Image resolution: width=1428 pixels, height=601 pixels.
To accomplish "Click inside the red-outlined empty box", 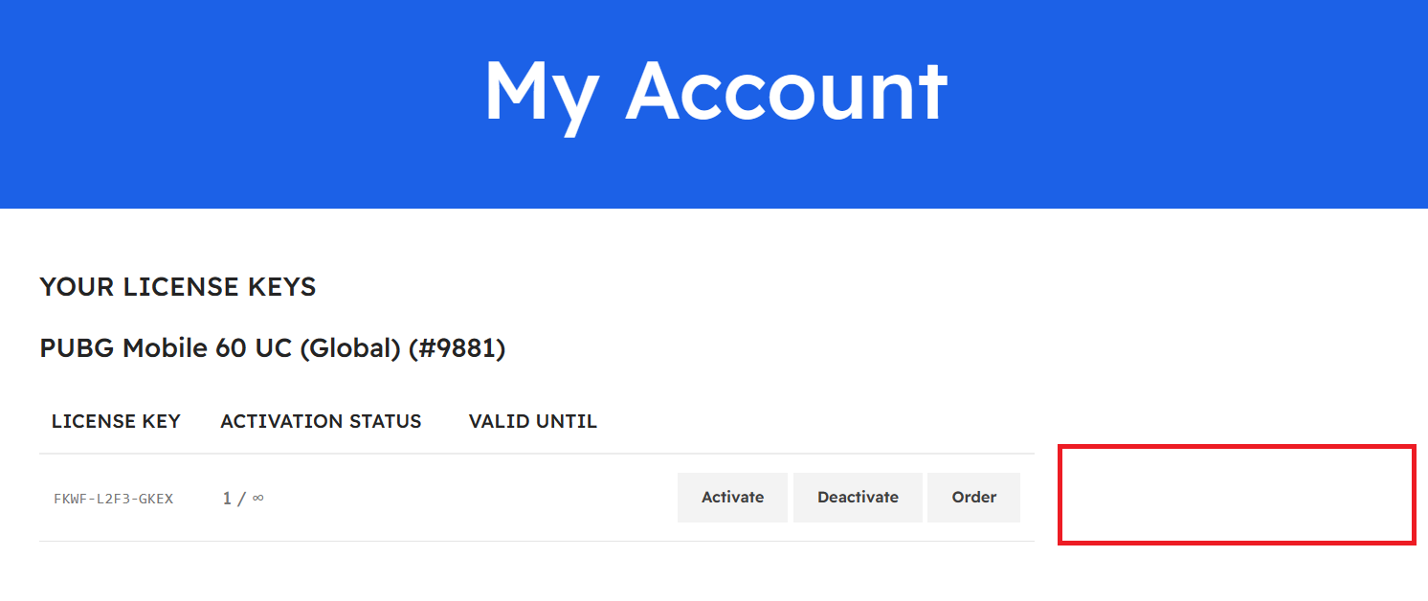I will click(x=1236, y=497).
